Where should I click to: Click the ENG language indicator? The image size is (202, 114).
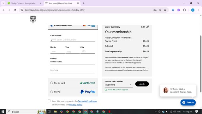click(x=179, y=111)
